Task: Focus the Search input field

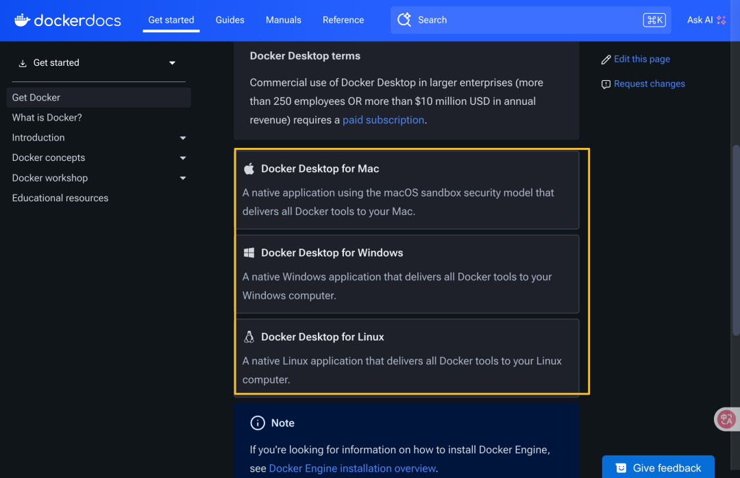Action: [530, 20]
